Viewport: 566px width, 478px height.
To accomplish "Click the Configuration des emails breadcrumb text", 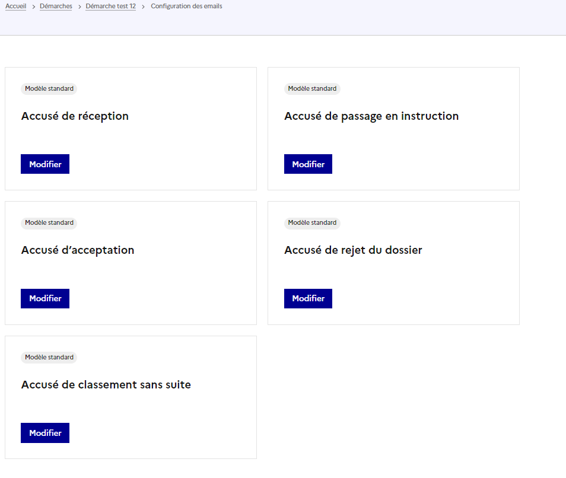I will tap(186, 7).
